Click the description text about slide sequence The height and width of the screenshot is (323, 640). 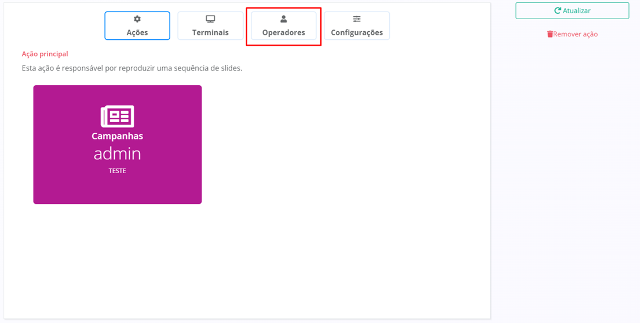(131, 68)
